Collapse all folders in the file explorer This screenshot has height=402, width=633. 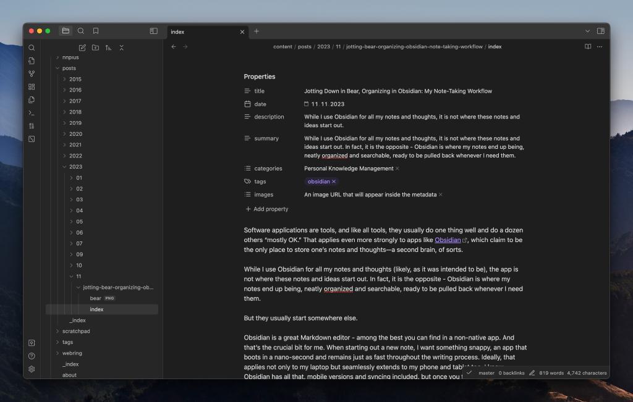(122, 48)
